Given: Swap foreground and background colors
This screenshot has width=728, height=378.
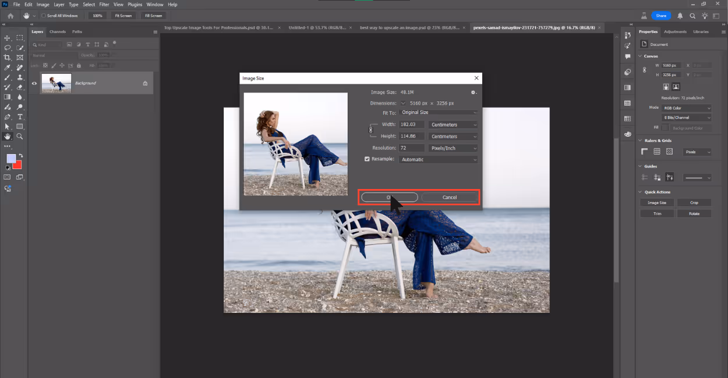Looking at the screenshot, I should click(x=22, y=156).
